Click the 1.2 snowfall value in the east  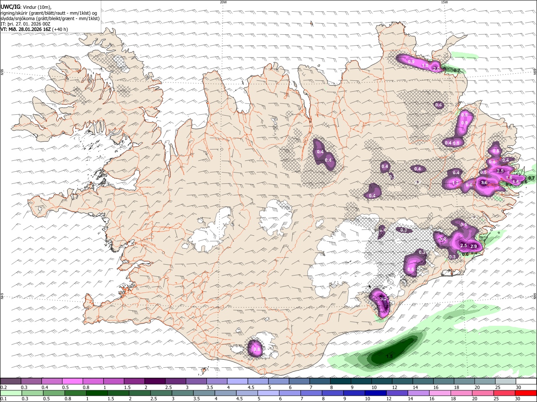click(456, 183)
